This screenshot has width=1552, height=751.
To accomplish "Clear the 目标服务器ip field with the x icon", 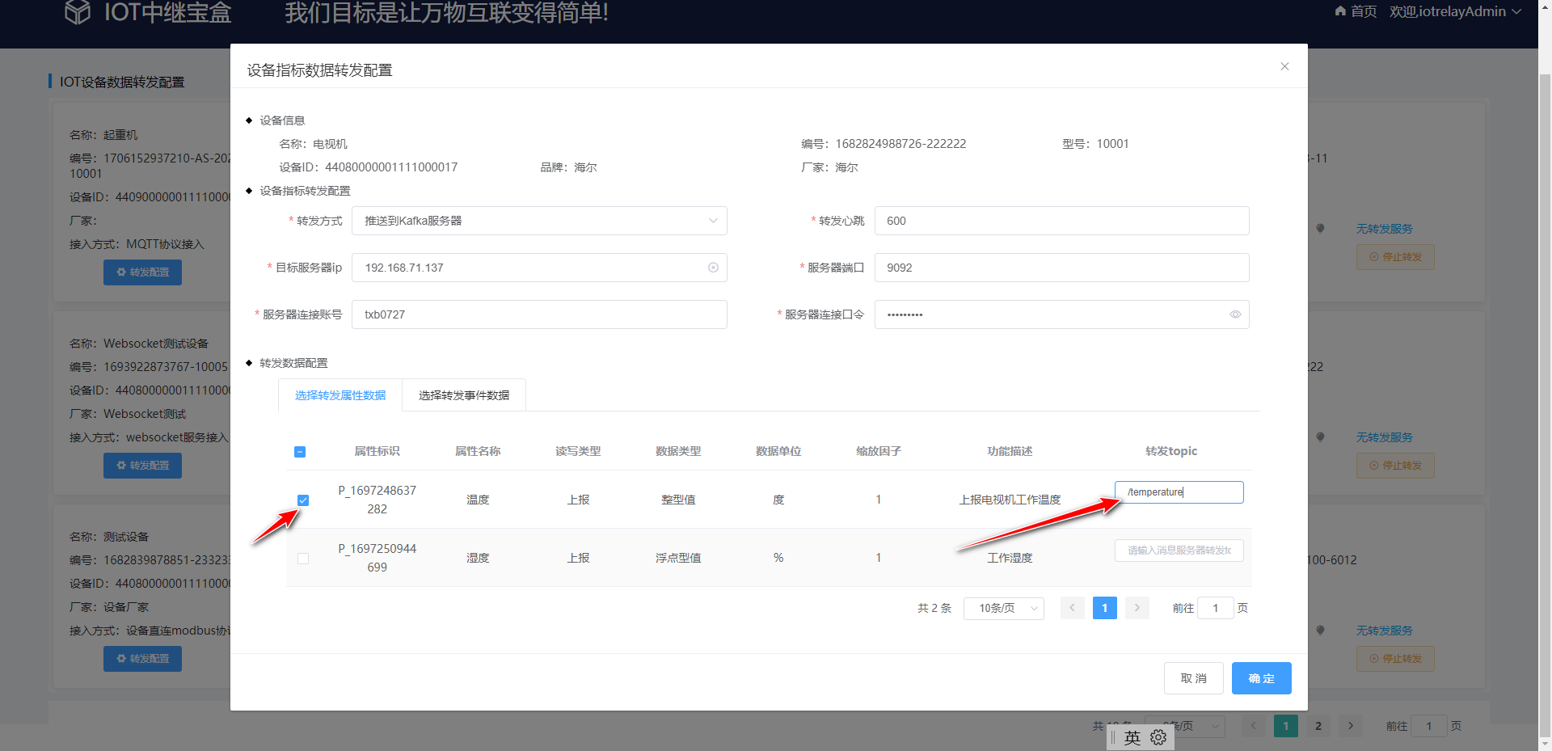I will pyautogui.click(x=712, y=268).
